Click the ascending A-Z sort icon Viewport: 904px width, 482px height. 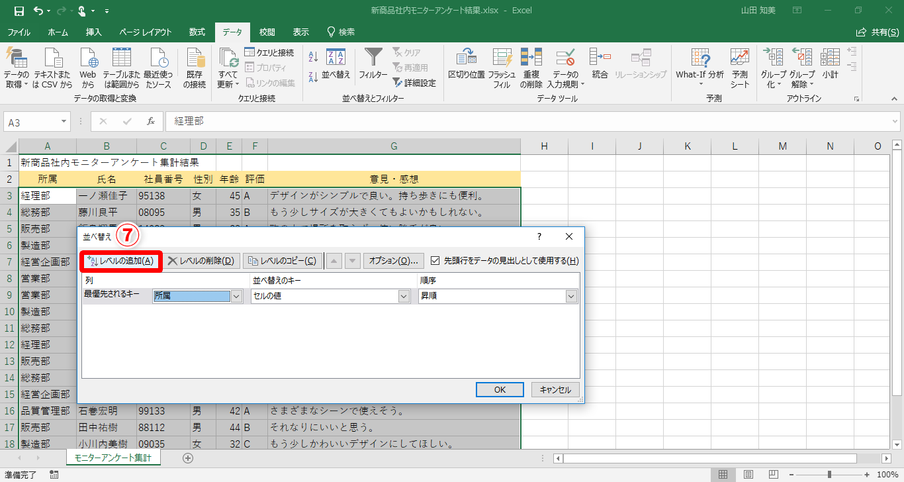(314, 58)
